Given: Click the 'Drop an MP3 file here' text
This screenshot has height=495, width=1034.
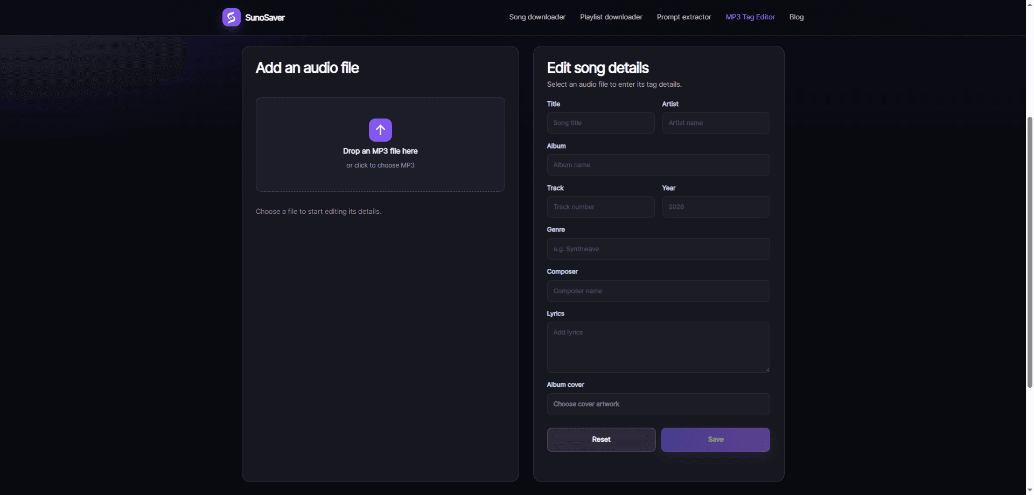Looking at the screenshot, I should point(380,151).
